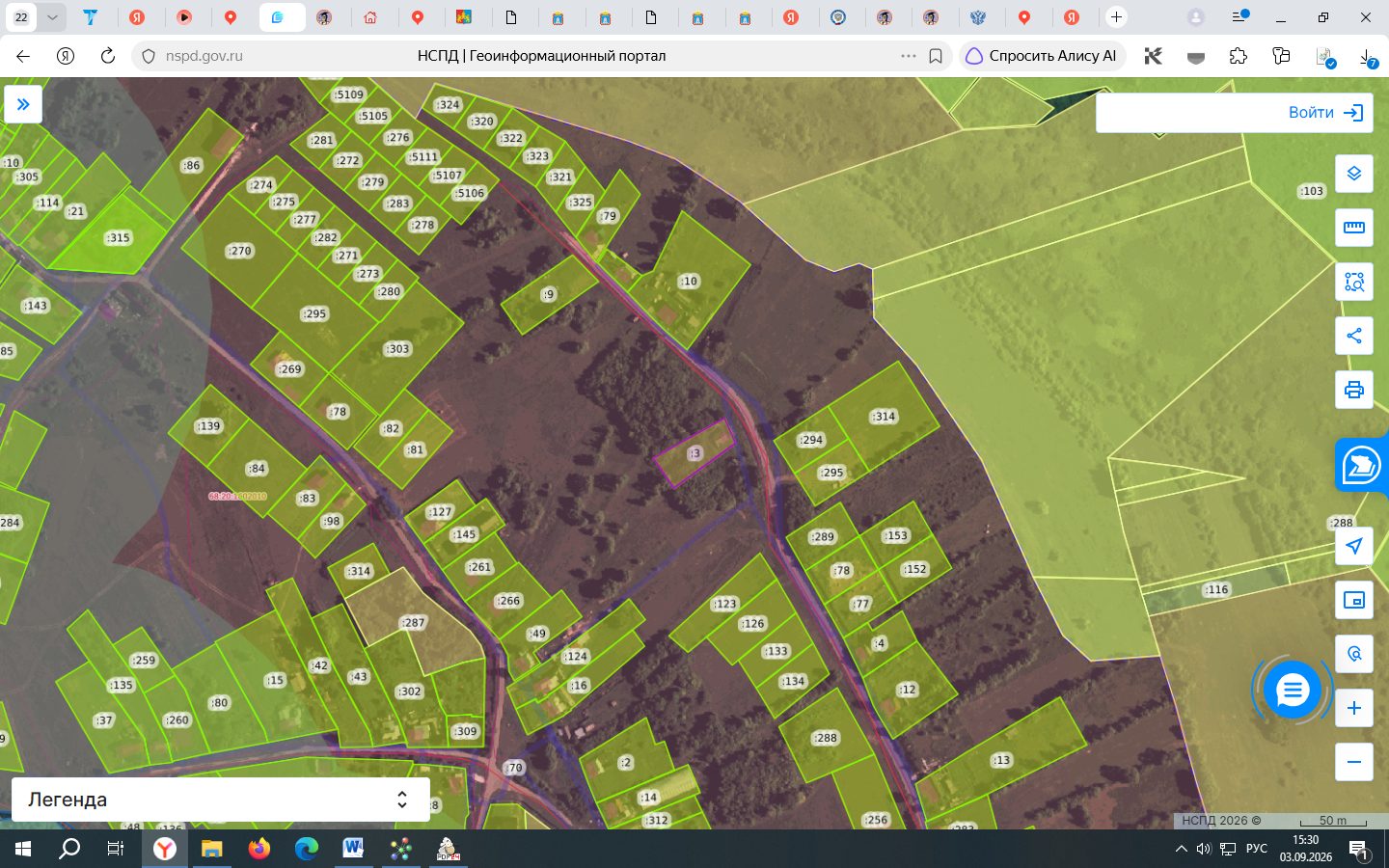
Task: Go back to the previous page
Action: click(x=23, y=56)
